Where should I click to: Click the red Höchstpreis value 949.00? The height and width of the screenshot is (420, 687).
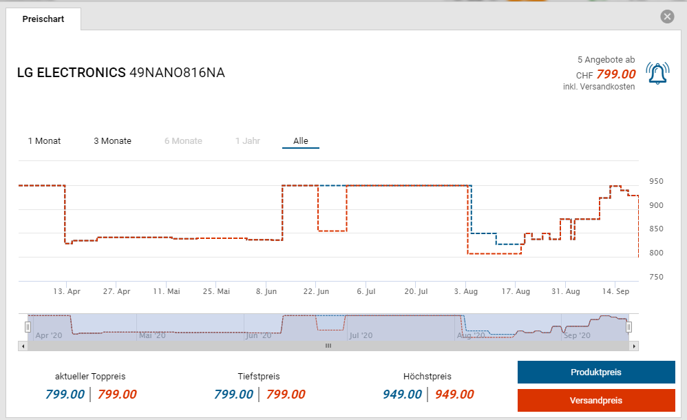coord(454,394)
